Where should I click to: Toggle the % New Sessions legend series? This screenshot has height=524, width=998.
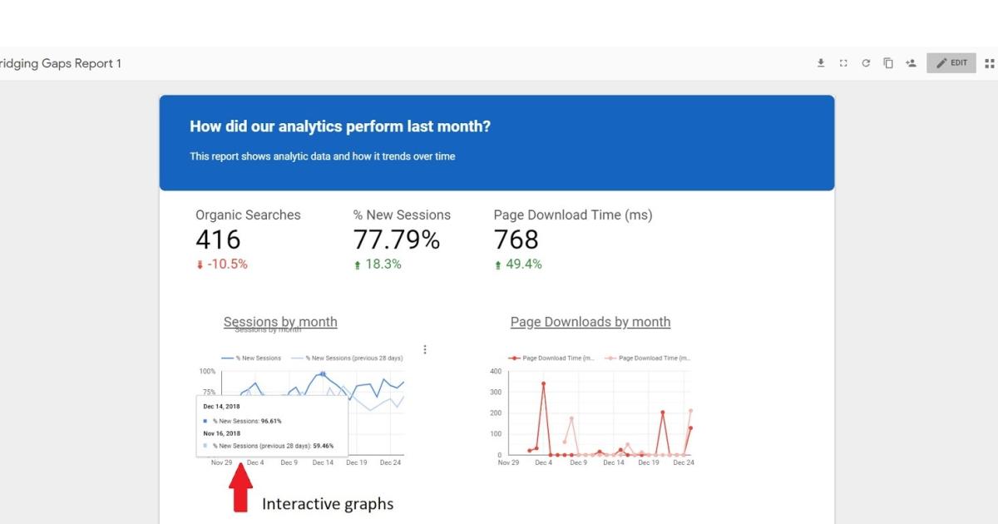tap(252, 358)
